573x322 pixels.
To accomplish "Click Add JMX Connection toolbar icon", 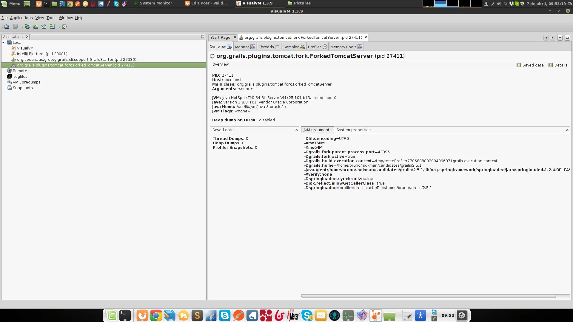I will 36,27.
